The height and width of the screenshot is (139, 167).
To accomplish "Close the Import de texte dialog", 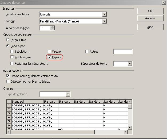I will tap(164, 2).
